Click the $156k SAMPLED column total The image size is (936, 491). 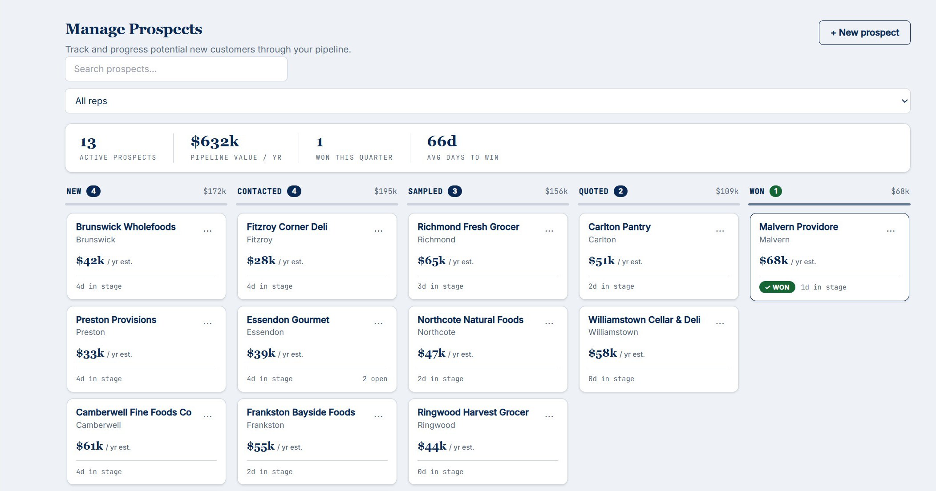pos(556,191)
